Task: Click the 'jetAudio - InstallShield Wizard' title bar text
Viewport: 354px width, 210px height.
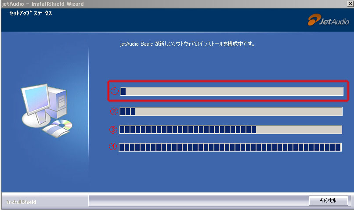Action: (43, 4)
